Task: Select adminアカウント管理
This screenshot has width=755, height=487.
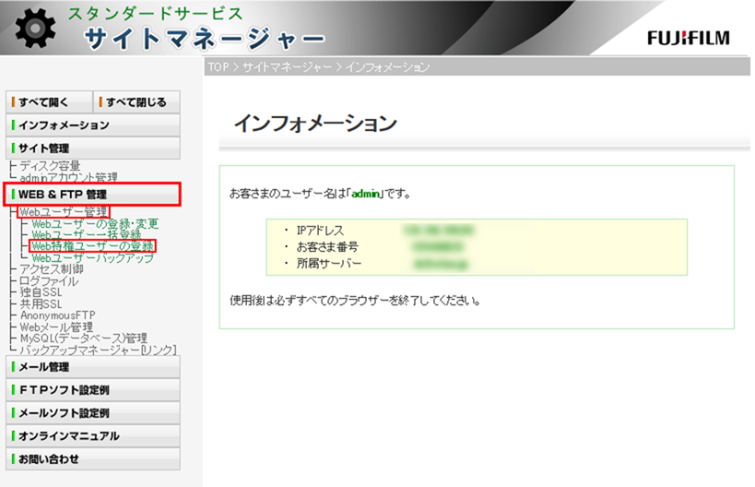Action: (x=68, y=177)
